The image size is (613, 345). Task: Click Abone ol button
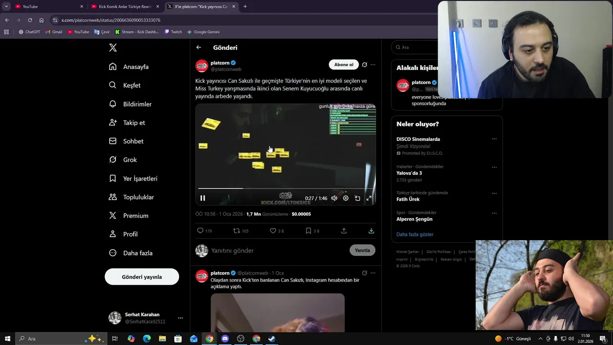tap(343, 65)
